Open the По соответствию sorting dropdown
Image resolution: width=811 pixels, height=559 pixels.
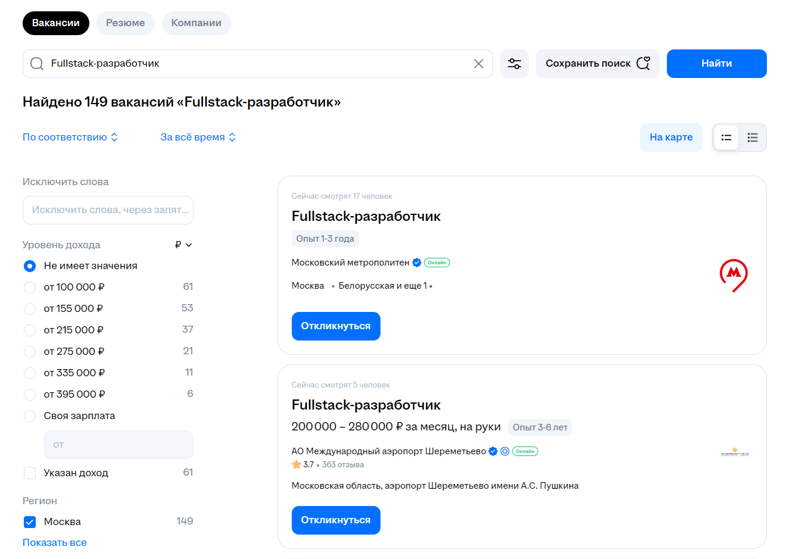[70, 137]
